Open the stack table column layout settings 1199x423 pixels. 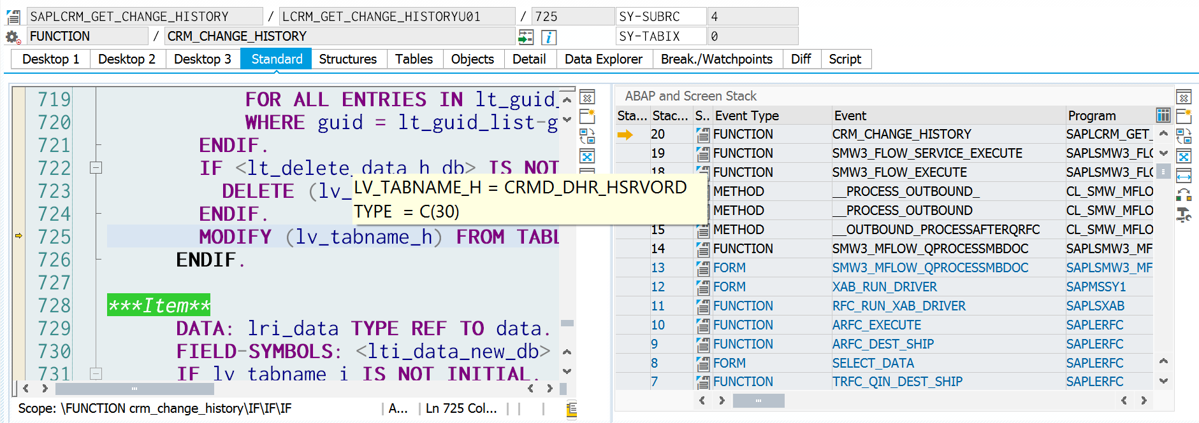click(1163, 115)
